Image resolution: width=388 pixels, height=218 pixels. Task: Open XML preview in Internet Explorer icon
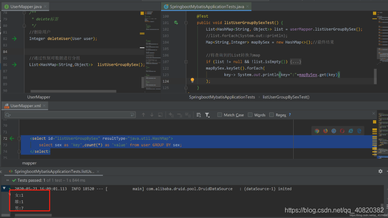pyautogui.click(x=351, y=131)
